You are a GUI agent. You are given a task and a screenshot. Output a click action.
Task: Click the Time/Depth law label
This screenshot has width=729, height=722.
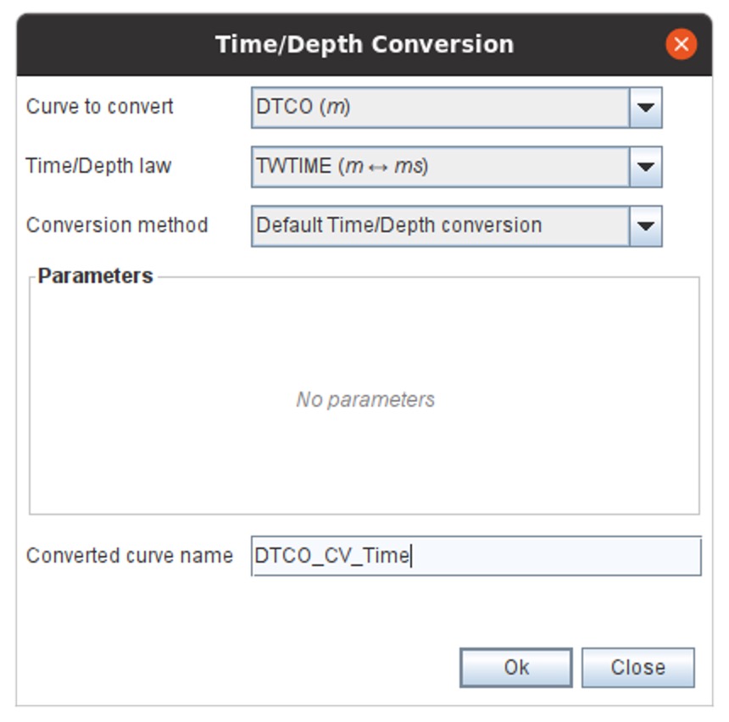coord(98,166)
